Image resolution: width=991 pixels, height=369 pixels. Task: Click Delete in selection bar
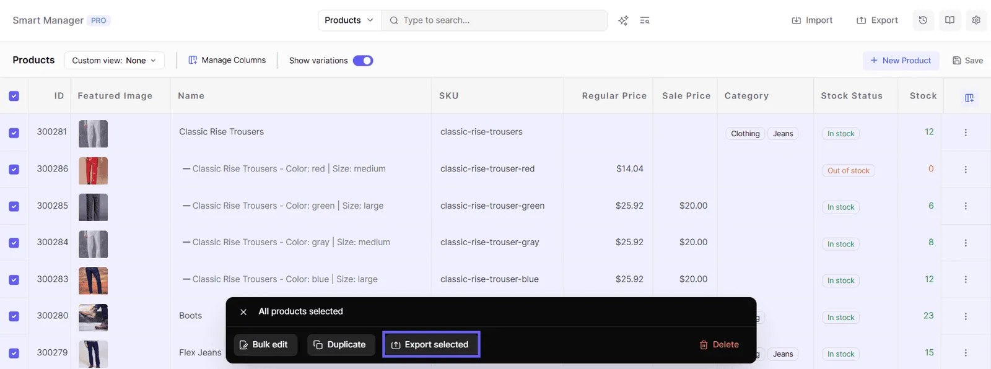[x=719, y=345]
